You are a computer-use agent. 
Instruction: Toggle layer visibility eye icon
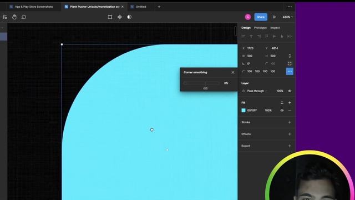coord(290,91)
